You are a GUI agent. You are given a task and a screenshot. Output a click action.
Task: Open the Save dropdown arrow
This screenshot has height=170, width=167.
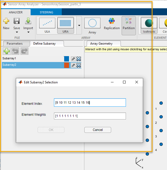[x=17, y=32]
